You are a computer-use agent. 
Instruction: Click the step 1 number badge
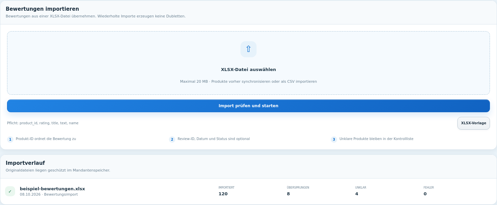coord(10,139)
